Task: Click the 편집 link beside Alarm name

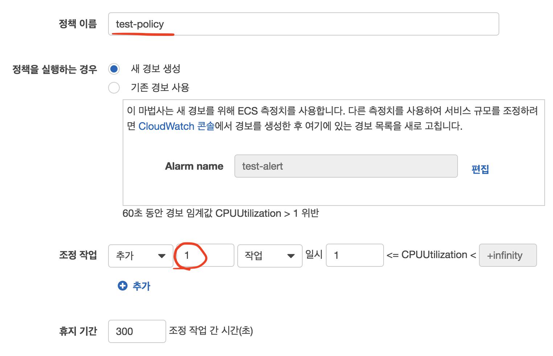Action: [x=480, y=169]
